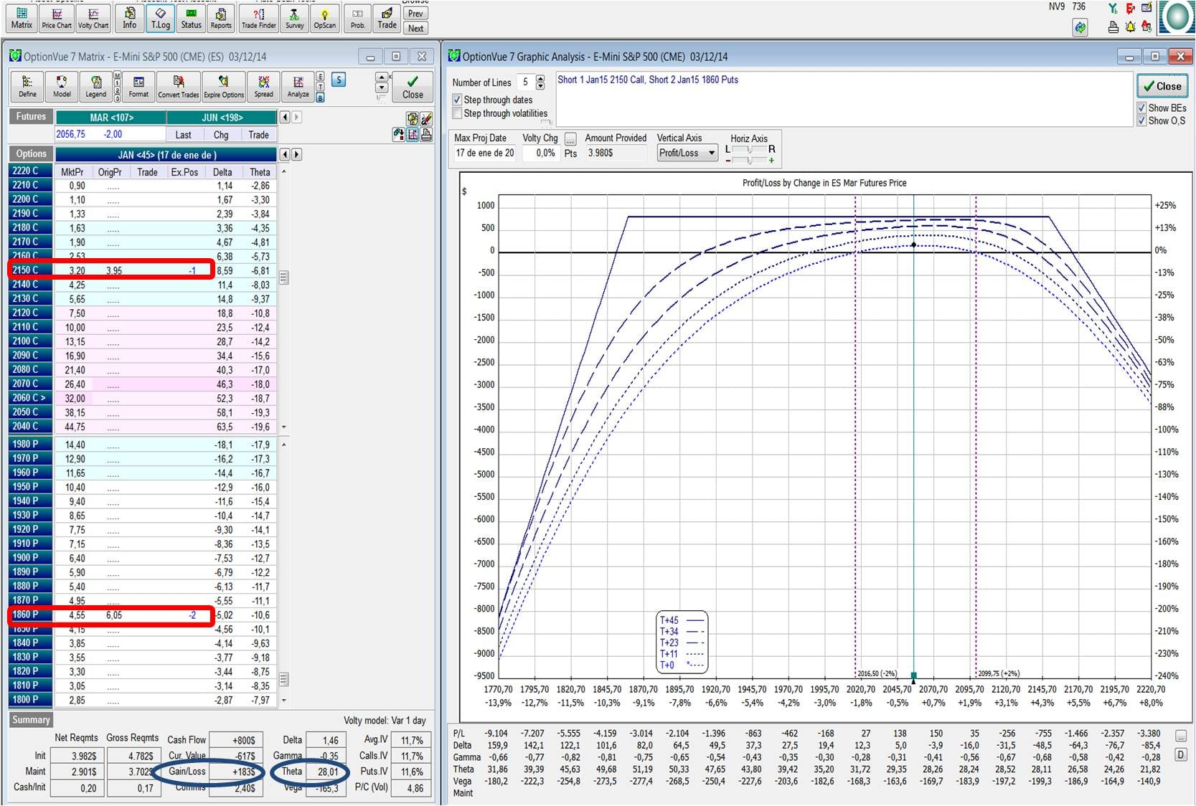This screenshot has height=806, width=1196.
Task: Open the Price Chart tool
Action: pyautogui.click(x=57, y=17)
